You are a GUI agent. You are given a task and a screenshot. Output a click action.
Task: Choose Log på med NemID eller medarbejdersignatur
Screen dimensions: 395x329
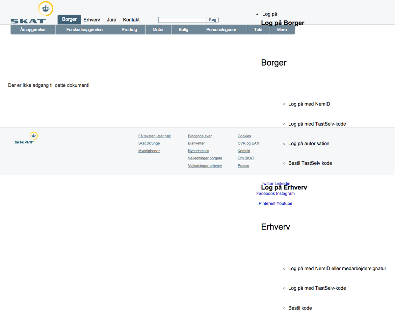click(x=337, y=269)
